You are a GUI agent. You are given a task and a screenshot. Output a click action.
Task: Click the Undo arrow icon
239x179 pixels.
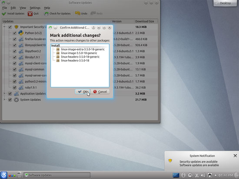pyautogui.click(x=78, y=13)
